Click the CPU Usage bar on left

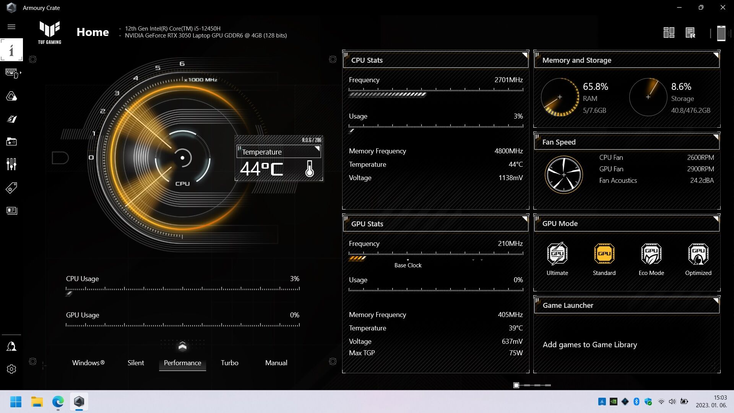pyautogui.click(x=183, y=291)
